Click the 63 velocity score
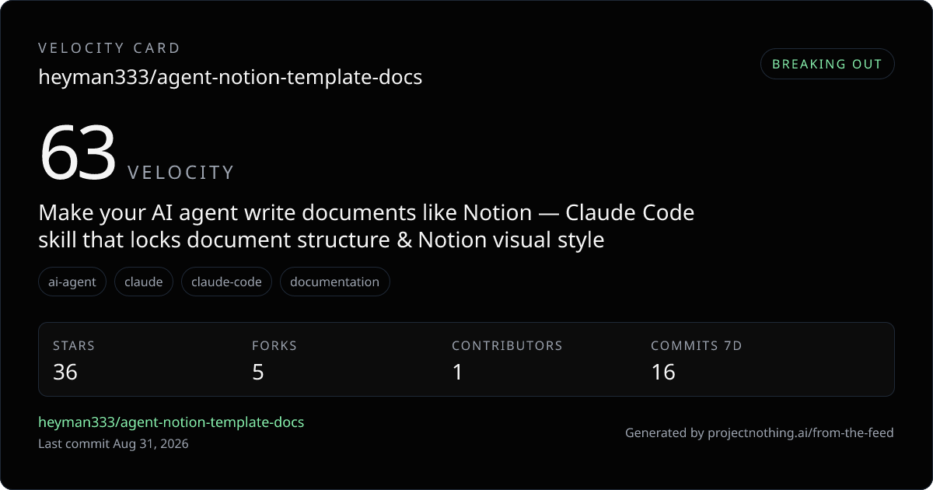The width and height of the screenshot is (933, 490). click(78, 153)
